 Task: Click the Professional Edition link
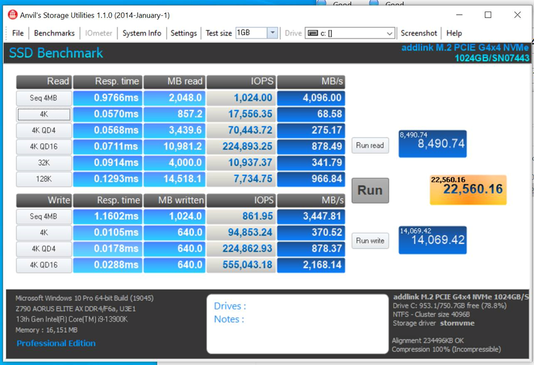coord(56,343)
